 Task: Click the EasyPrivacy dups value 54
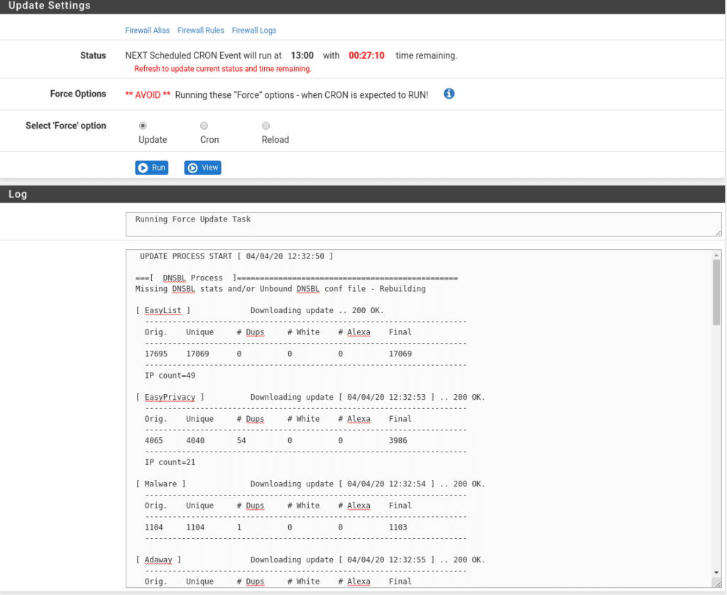point(241,440)
